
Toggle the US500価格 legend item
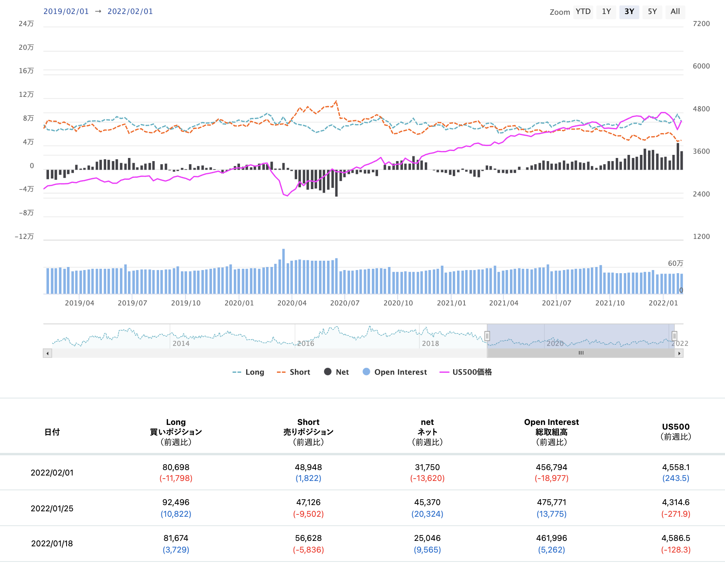pyautogui.click(x=466, y=372)
